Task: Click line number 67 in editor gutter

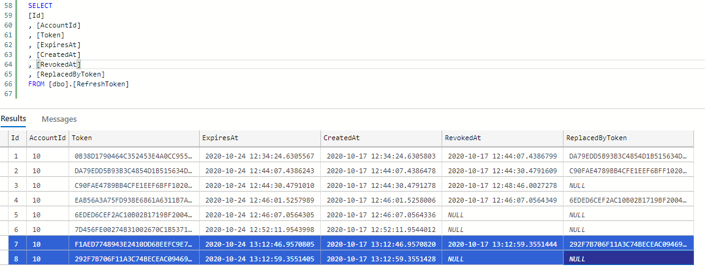Action: coord(8,94)
